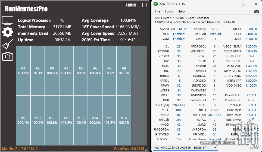Open the Help menu in ZenTimings
The height and width of the screenshot is (152, 262).
click(181, 11)
